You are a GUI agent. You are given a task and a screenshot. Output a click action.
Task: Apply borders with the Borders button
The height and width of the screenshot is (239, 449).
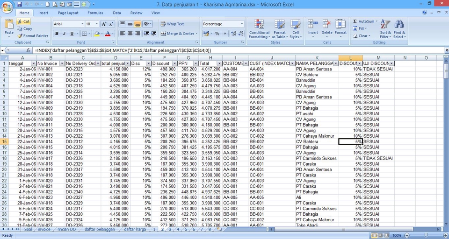(x=84, y=34)
